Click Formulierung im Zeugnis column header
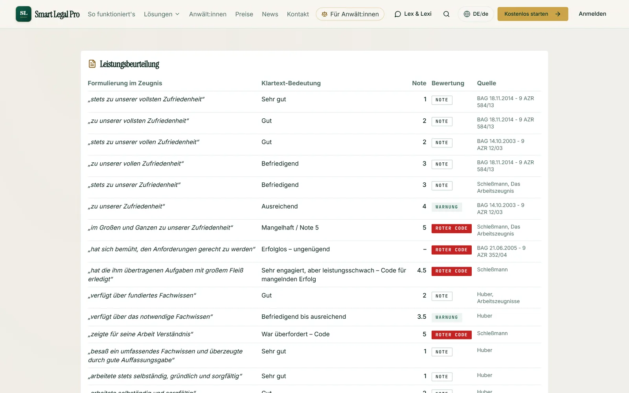 click(x=125, y=83)
